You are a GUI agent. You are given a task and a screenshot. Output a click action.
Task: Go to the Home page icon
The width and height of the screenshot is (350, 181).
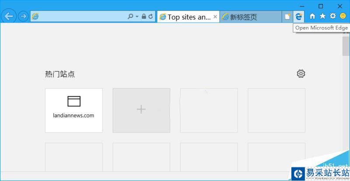312,16
